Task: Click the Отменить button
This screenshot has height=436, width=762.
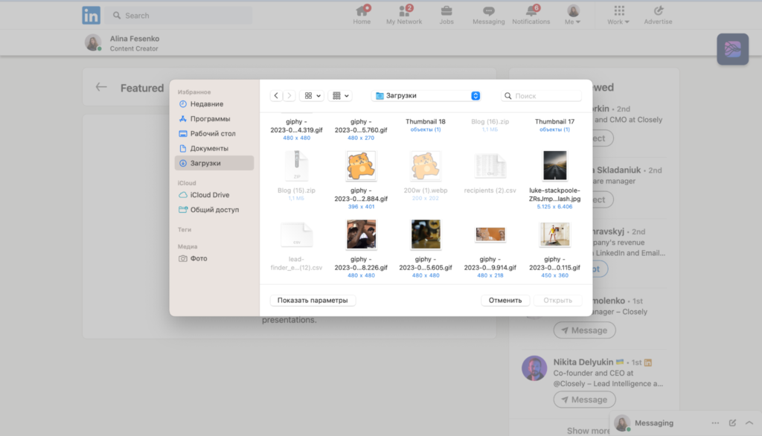Action: [x=505, y=300]
